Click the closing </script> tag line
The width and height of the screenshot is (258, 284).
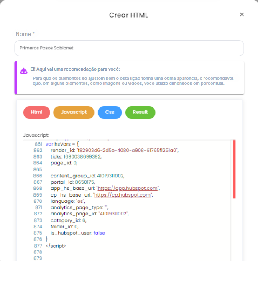tap(56, 246)
